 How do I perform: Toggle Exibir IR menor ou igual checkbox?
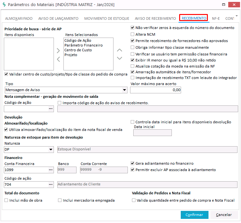132,60
